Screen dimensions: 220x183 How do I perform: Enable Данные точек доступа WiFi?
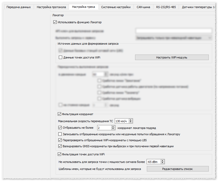[60, 57]
